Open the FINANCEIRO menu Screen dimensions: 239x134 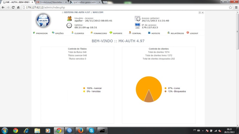tap(99, 33)
